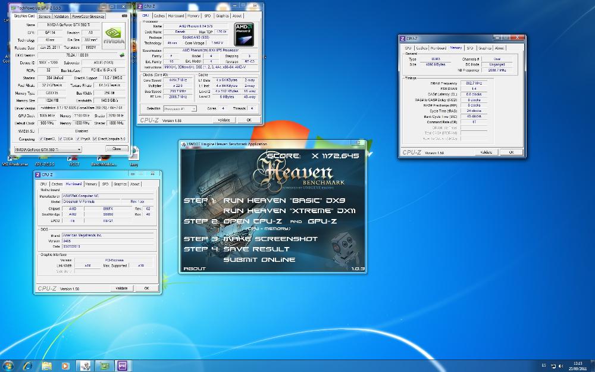Image resolution: width=595 pixels, height=372 pixels.
Task: Click the BIOS save chip icon in GPU-Z
Action: (122, 55)
